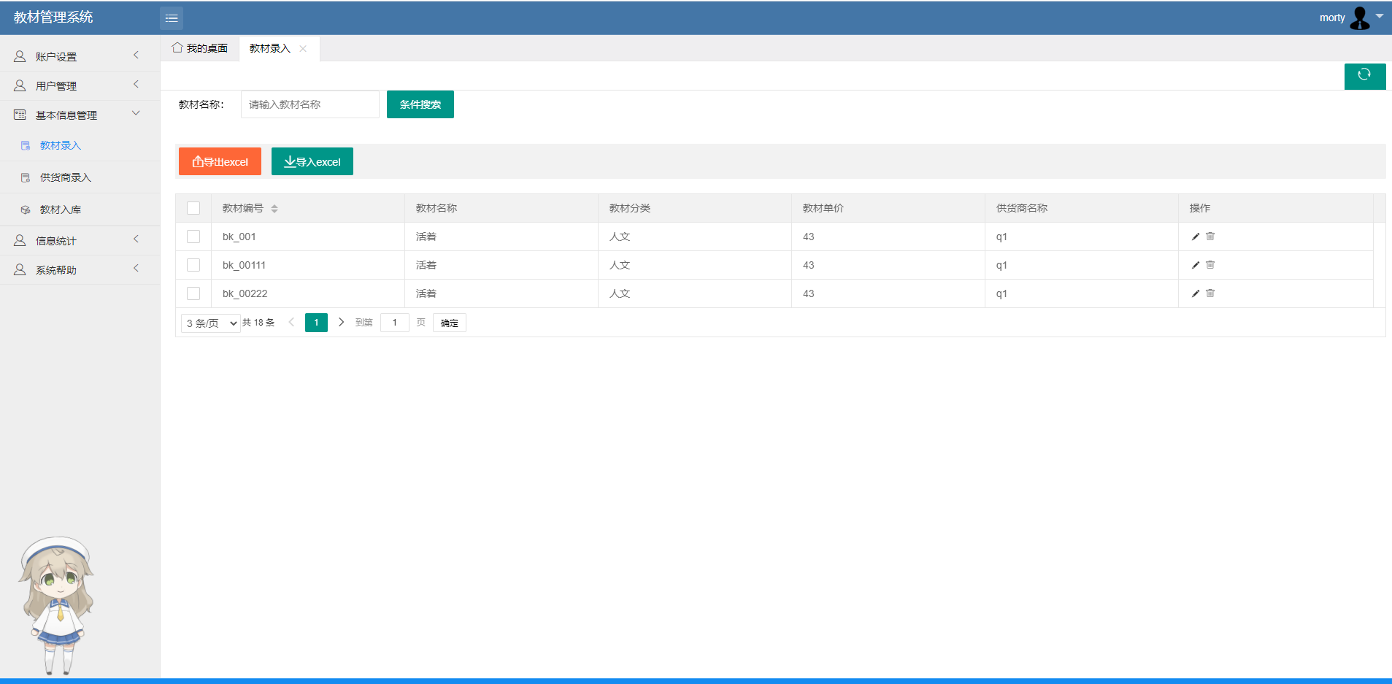The width and height of the screenshot is (1392, 684).
Task: Edit row bk_00222 with pencil icon
Action: (1196, 293)
